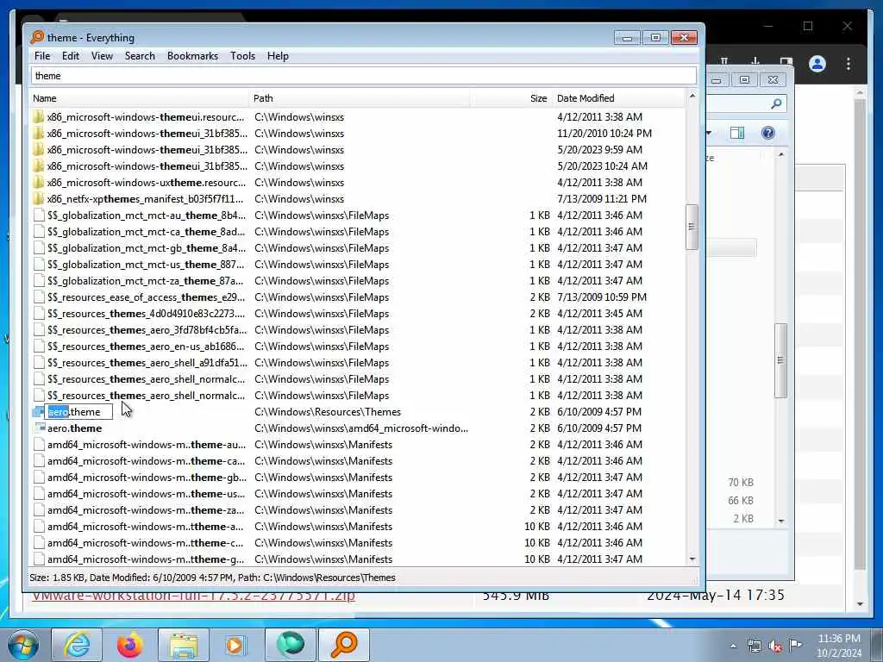Click the muted volume tray icon
Viewport: 883px width, 662px height.
click(775, 646)
